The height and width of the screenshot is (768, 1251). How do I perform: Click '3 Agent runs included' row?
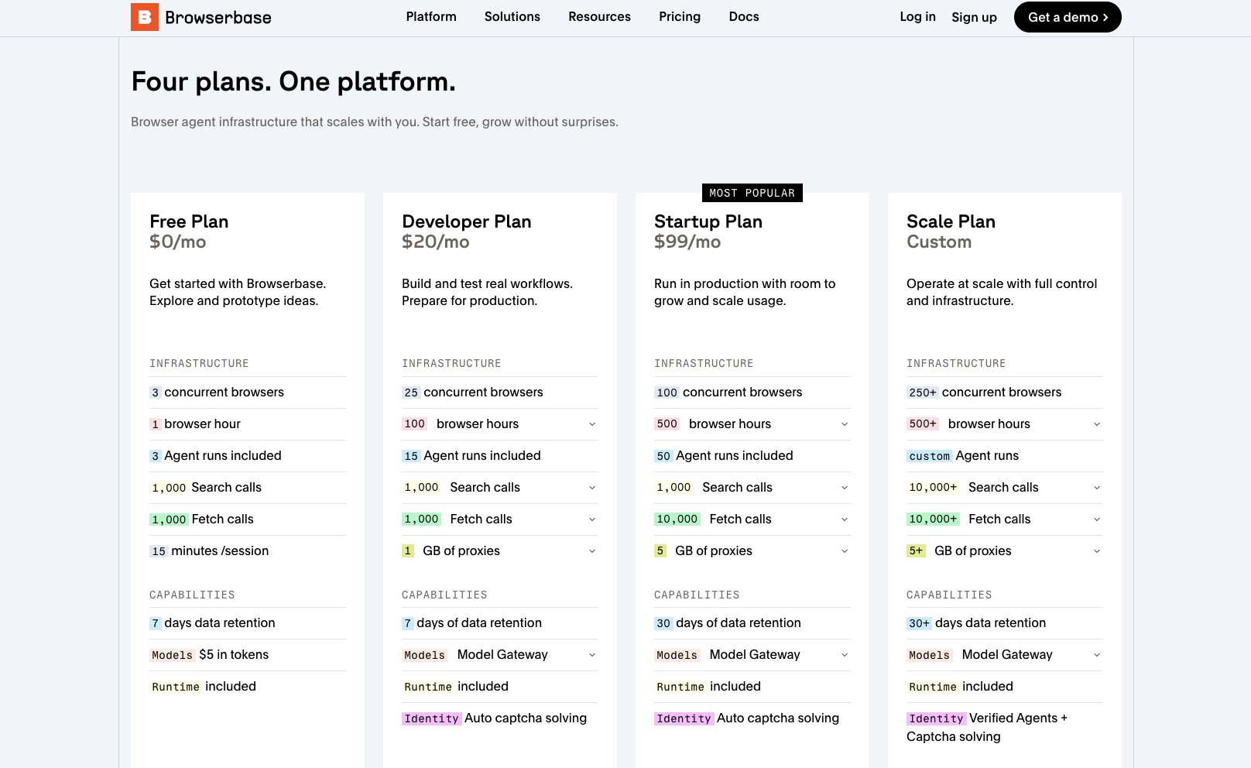[x=248, y=456]
